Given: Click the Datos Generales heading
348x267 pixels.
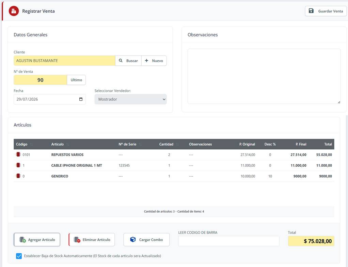Looking at the screenshot, I should click(x=30, y=35).
